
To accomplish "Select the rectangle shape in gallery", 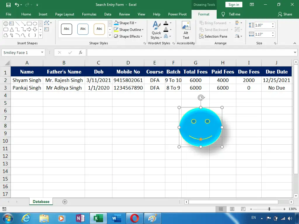I will (x=29, y=24).
